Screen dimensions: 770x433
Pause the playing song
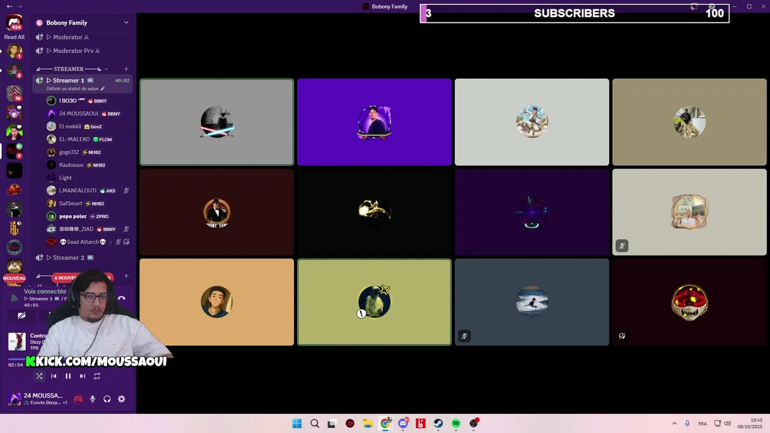[x=68, y=376]
